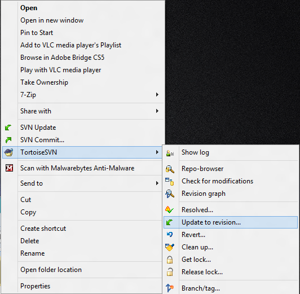300x294 pixels.
Task: Select Open in new window
Action: [52, 20]
